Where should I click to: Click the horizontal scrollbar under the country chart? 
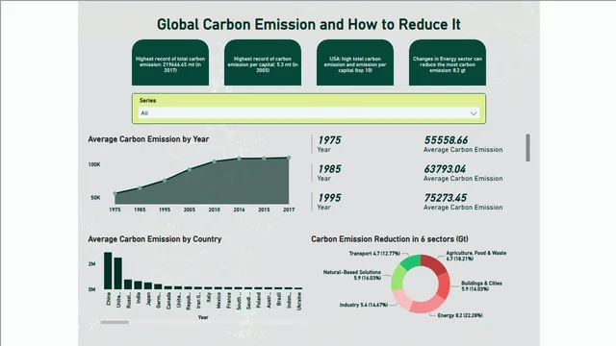click(x=115, y=322)
